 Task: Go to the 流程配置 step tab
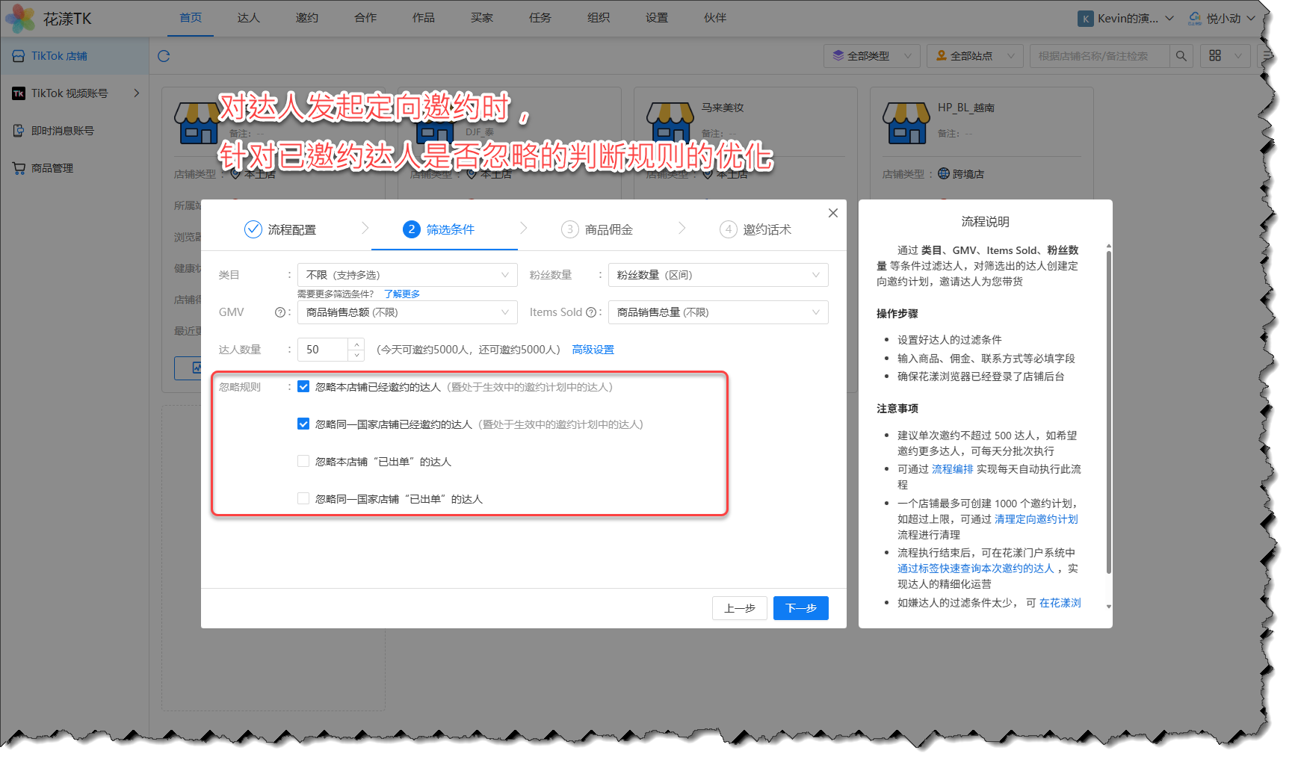pyautogui.click(x=281, y=229)
